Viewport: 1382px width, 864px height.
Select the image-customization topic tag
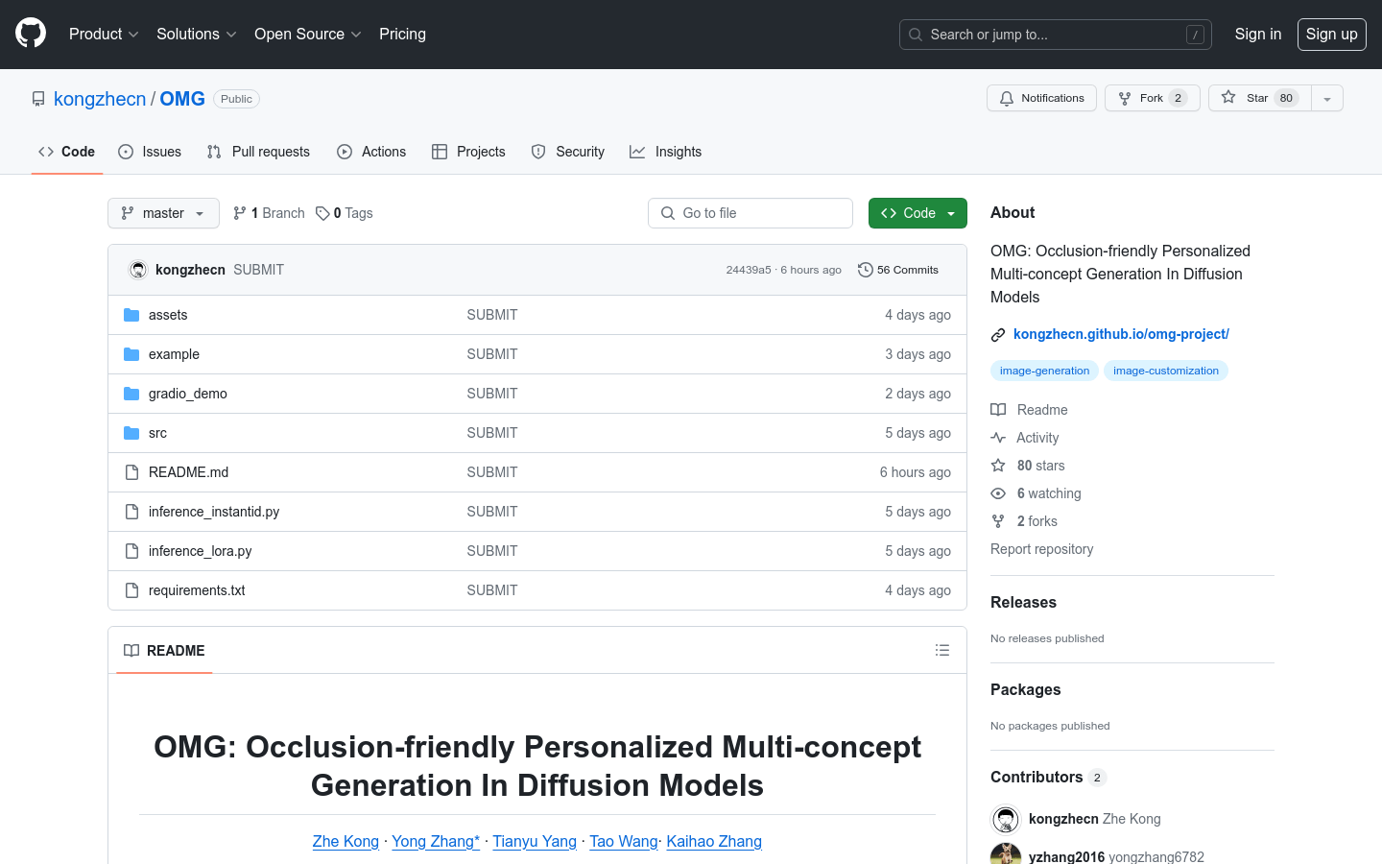(1166, 371)
